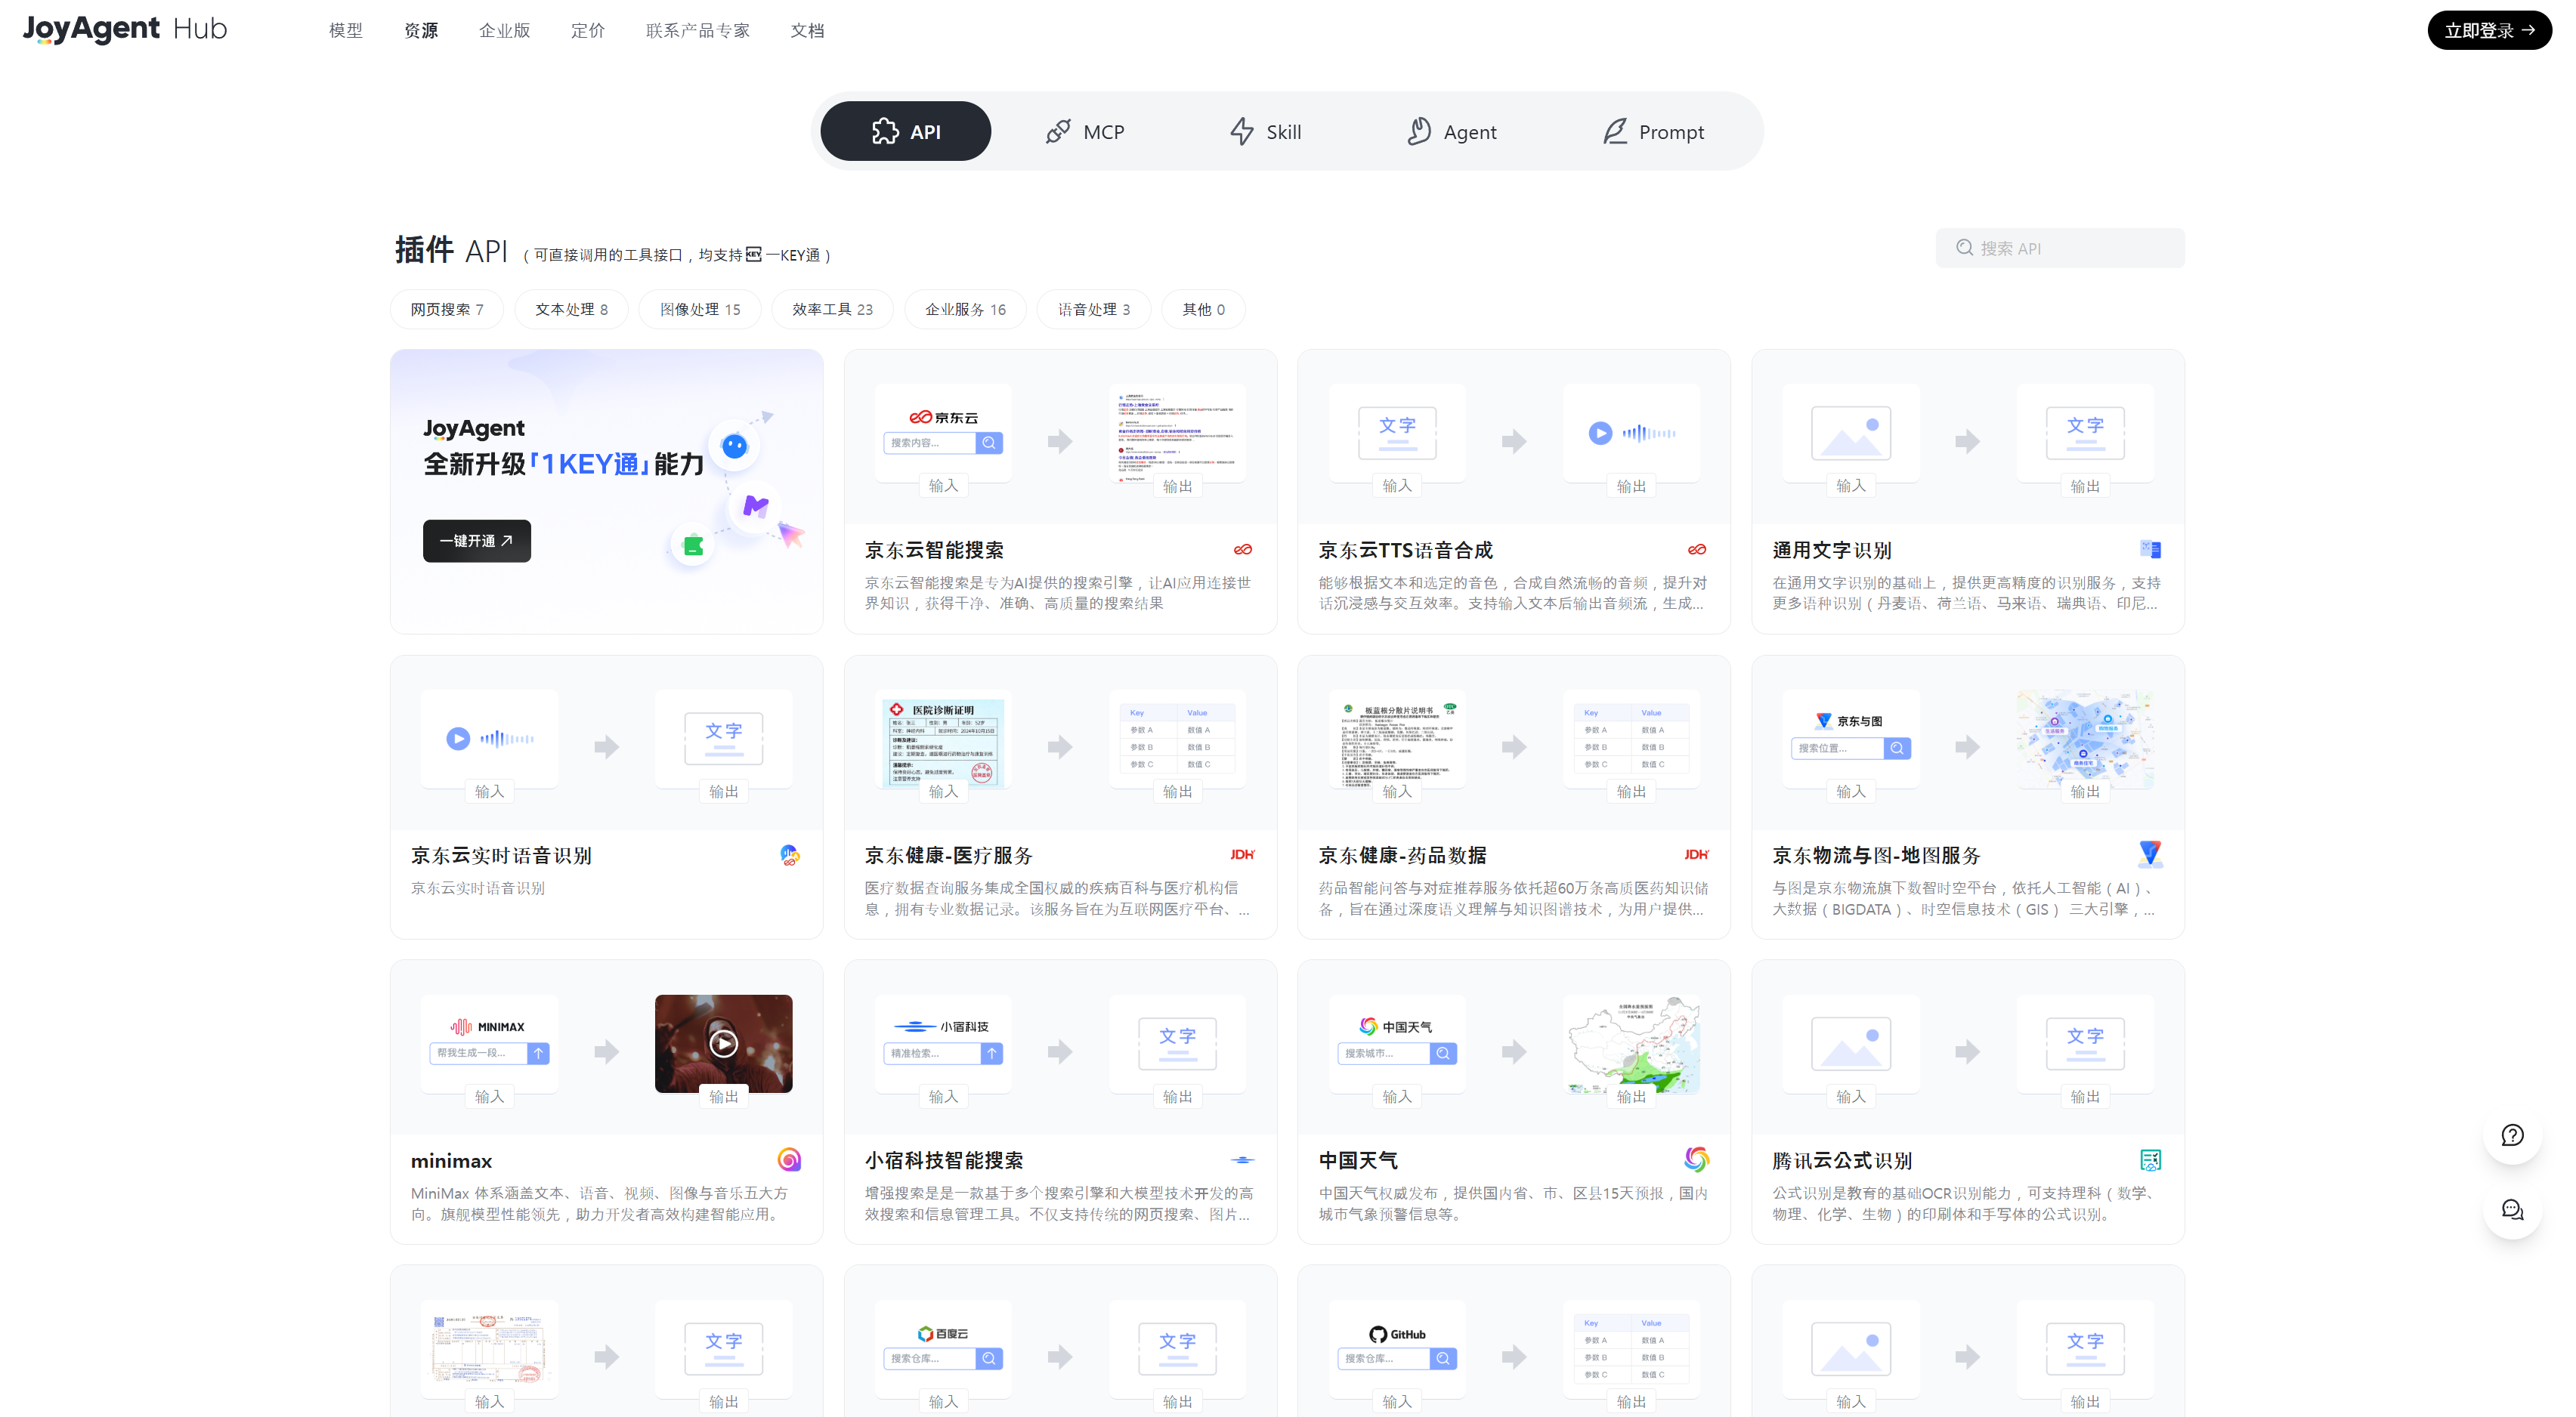This screenshot has height=1417, width=2576.
Task: Click the 京东云 logo icon beside 京东云智能搜索
Action: pos(1243,550)
